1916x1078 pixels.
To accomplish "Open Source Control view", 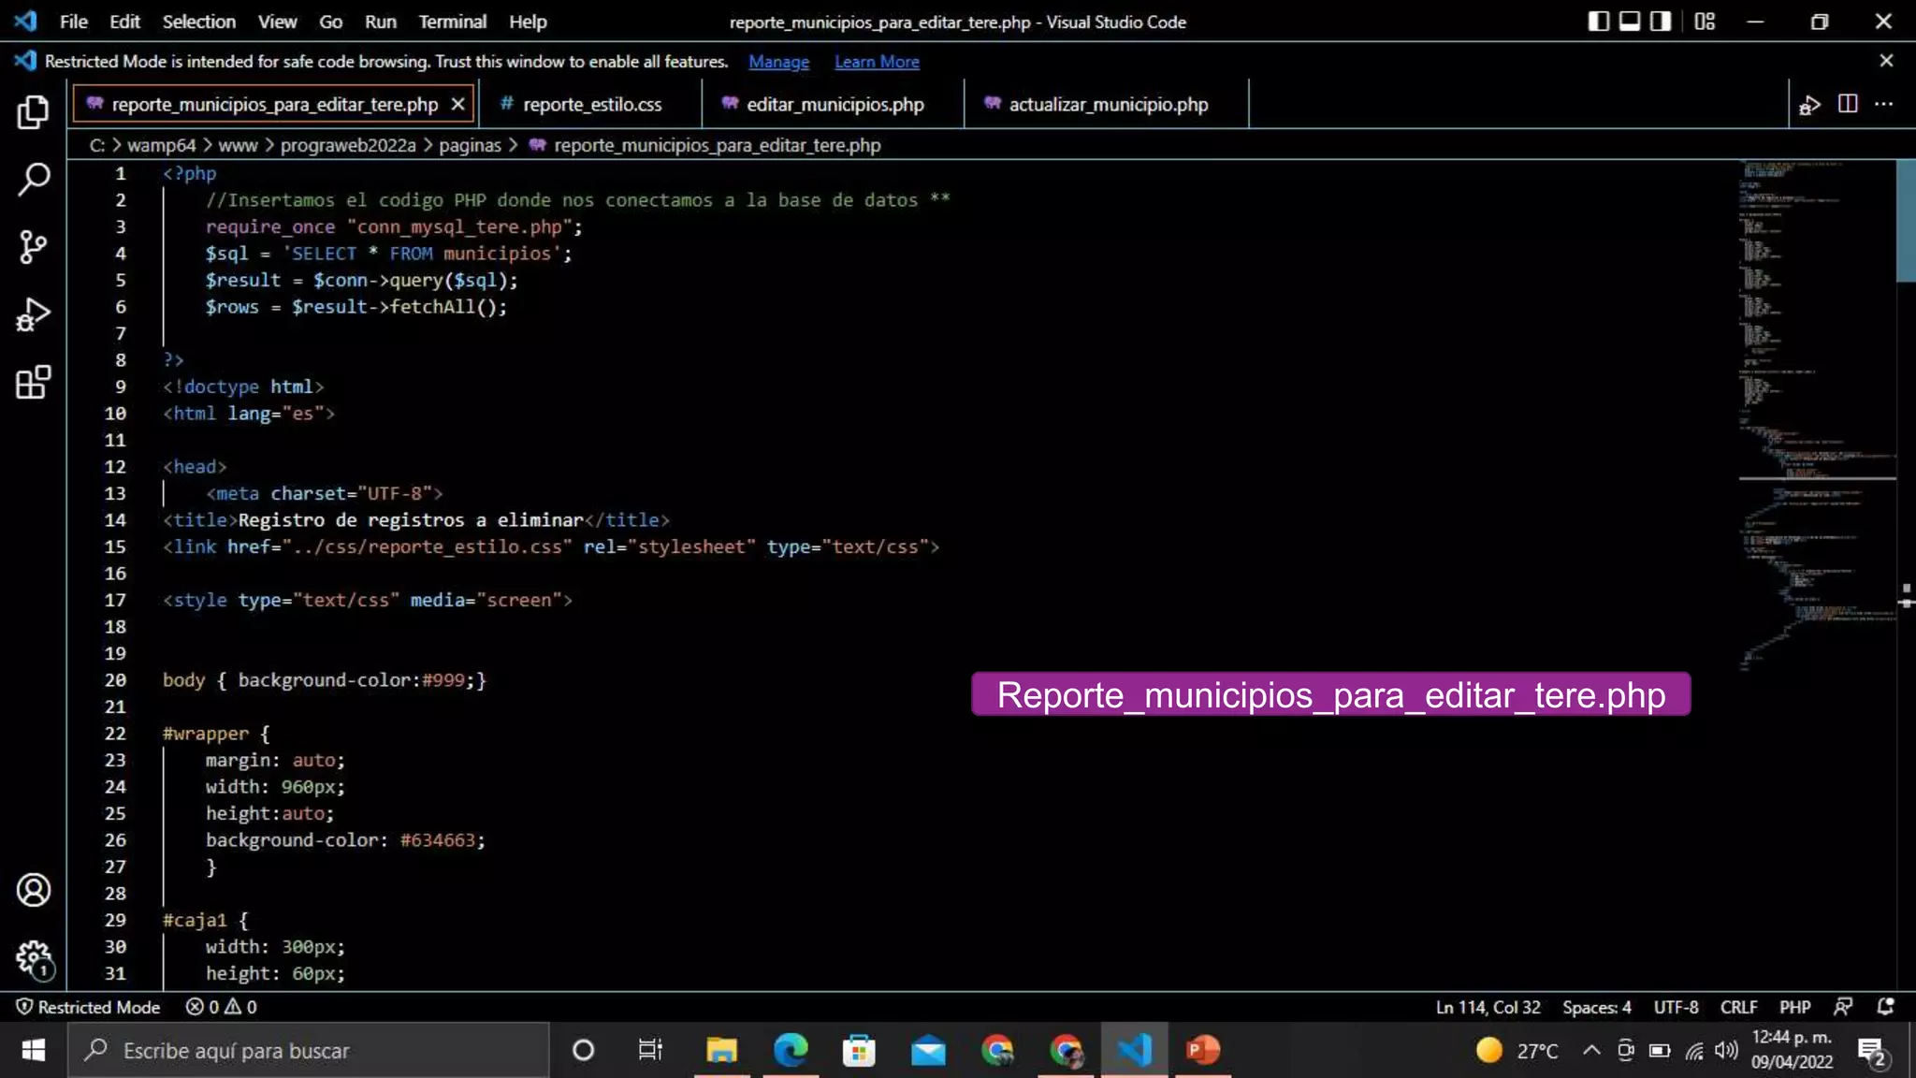I will pyautogui.click(x=33, y=247).
